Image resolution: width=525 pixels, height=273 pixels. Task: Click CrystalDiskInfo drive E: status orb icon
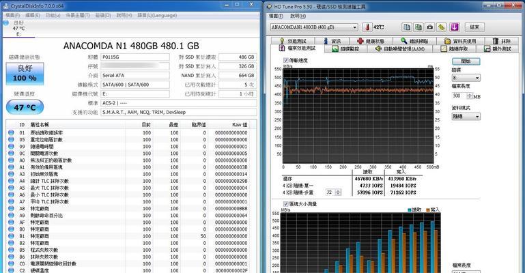coord(5,23)
